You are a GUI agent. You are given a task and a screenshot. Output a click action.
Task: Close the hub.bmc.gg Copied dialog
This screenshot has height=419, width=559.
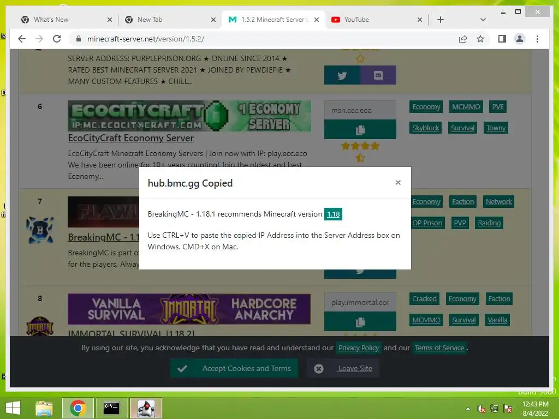[398, 182]
